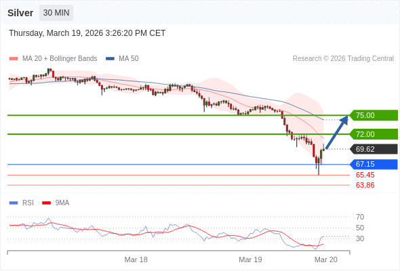This screenshot has height=271, width=400.
Task: Click the MA 20 + Bollinger Bands legend swatch
Action: pyautogui.click(x=14, y=59)
